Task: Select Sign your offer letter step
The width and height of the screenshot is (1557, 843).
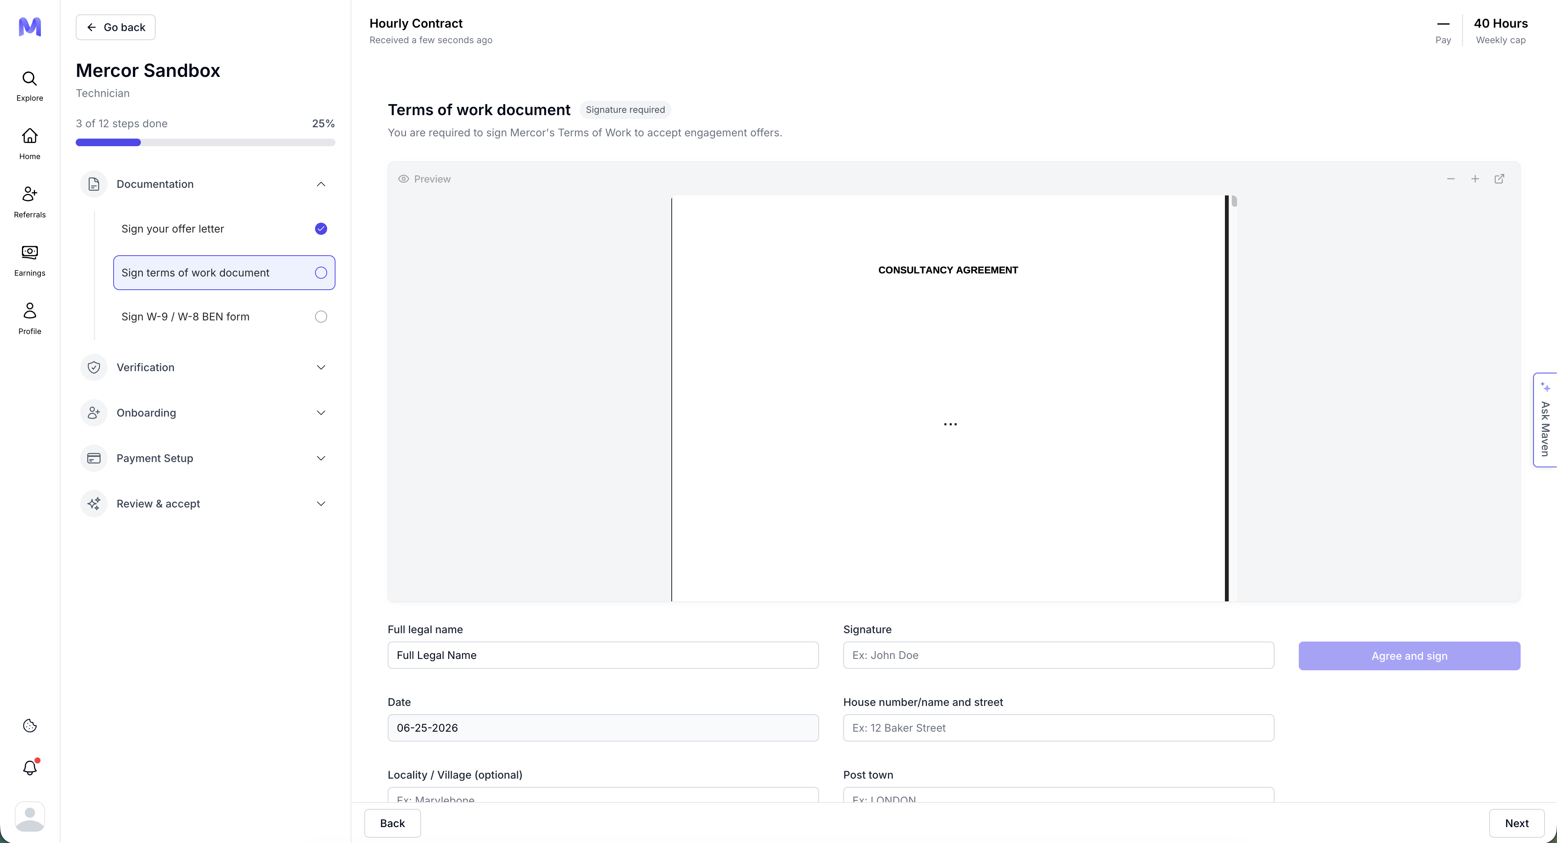Action: pyautogui.click(x=224, y=229)
